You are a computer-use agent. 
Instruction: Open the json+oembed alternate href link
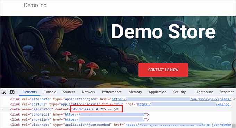178,125
